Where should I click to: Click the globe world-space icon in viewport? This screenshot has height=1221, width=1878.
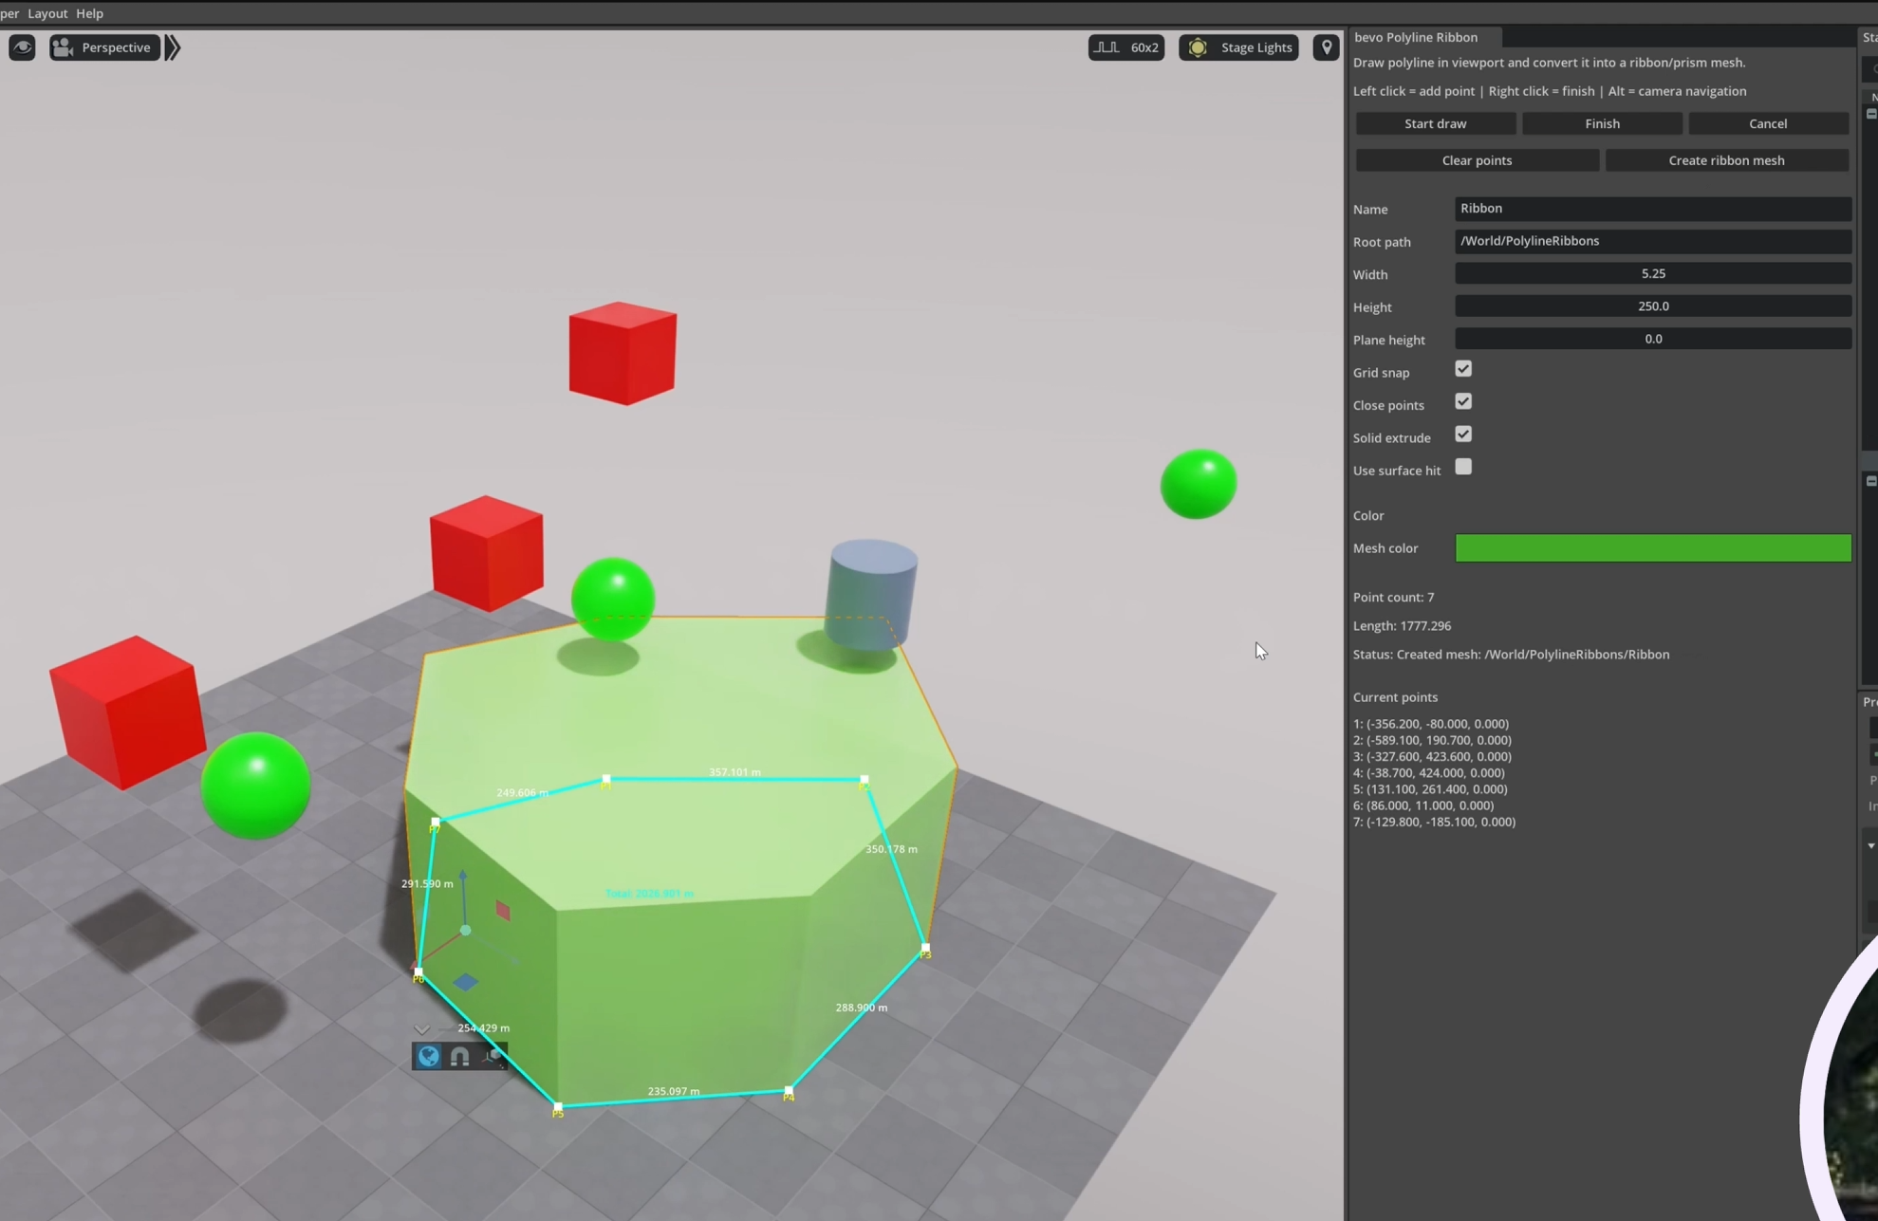(x=428, y=1056)
